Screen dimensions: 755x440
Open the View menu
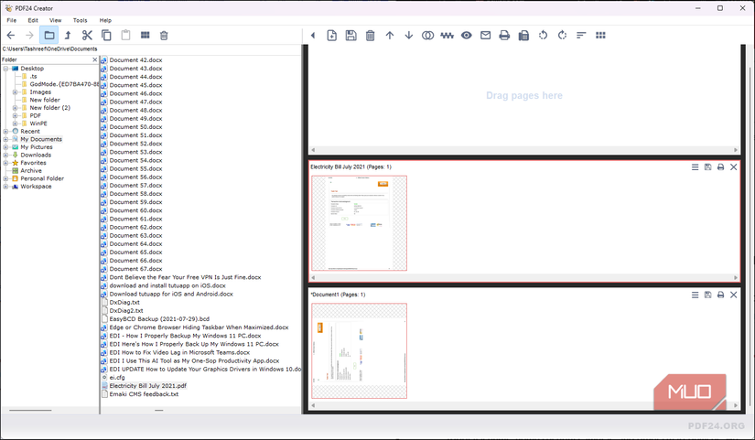click(56, 20)
